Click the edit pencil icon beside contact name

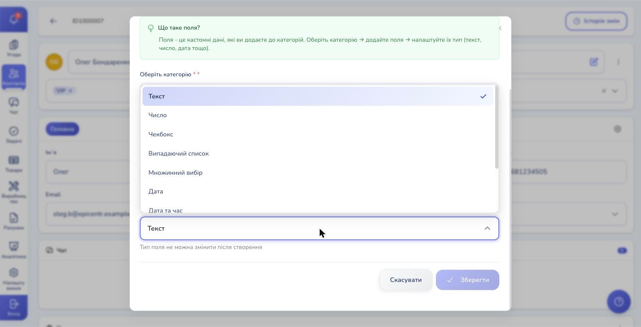pos(594,62)
